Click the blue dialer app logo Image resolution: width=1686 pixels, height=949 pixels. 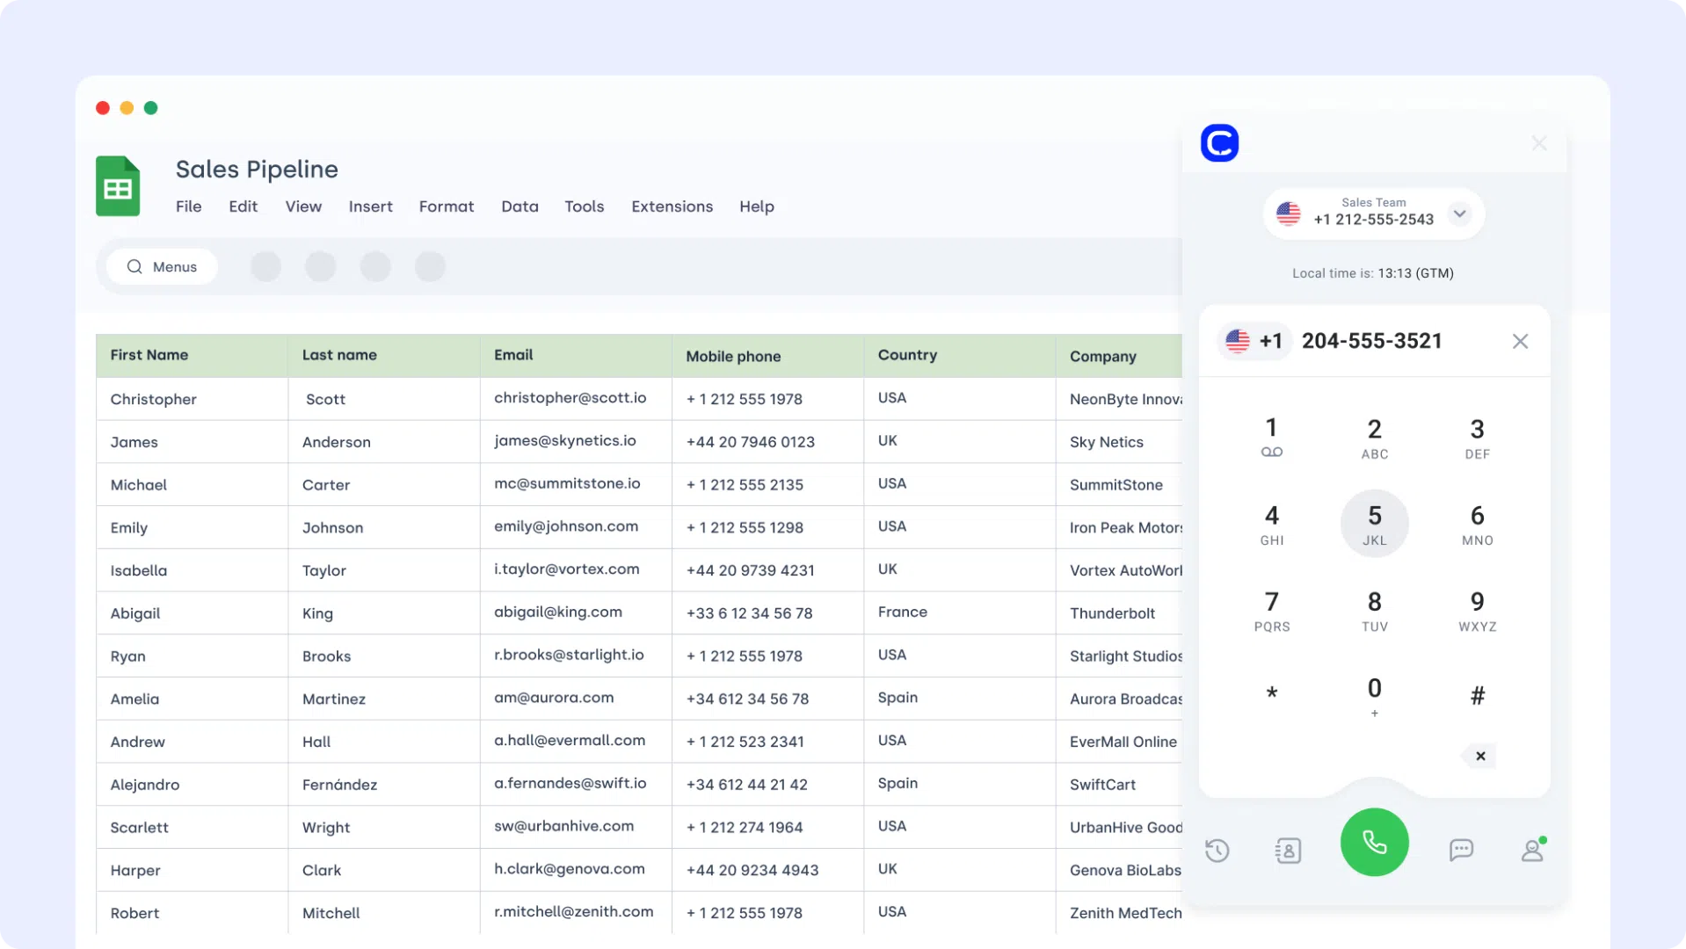click(x=1219, y=143)
